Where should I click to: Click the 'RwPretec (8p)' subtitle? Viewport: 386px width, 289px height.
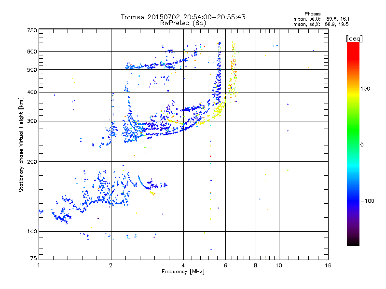point(183,23)
